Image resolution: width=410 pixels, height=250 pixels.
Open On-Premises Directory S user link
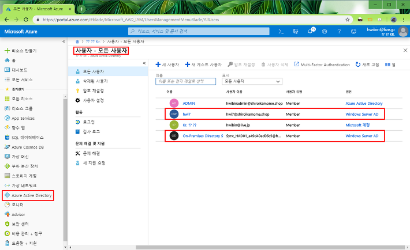tap(203, 136)
